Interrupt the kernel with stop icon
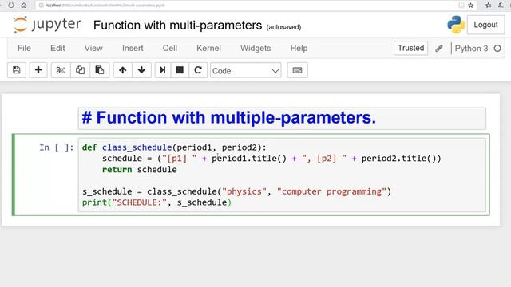The height and width of the screenshot is (287, 511). tap(180, 70)
